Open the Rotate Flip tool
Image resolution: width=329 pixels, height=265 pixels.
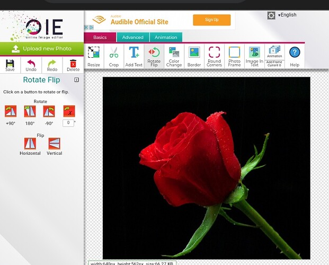point(154,56)
